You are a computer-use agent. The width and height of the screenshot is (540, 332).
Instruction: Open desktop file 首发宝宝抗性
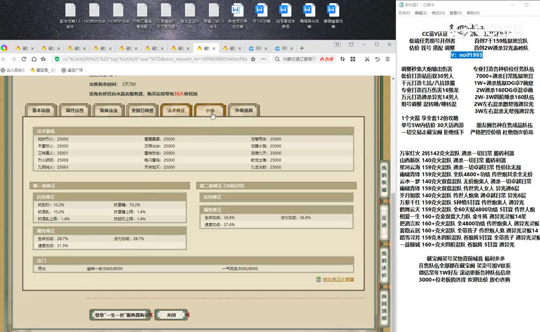click(190, 16)
